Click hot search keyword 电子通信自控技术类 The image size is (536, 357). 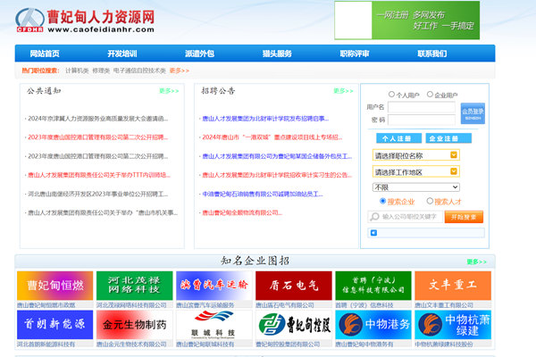coord(139,71)
